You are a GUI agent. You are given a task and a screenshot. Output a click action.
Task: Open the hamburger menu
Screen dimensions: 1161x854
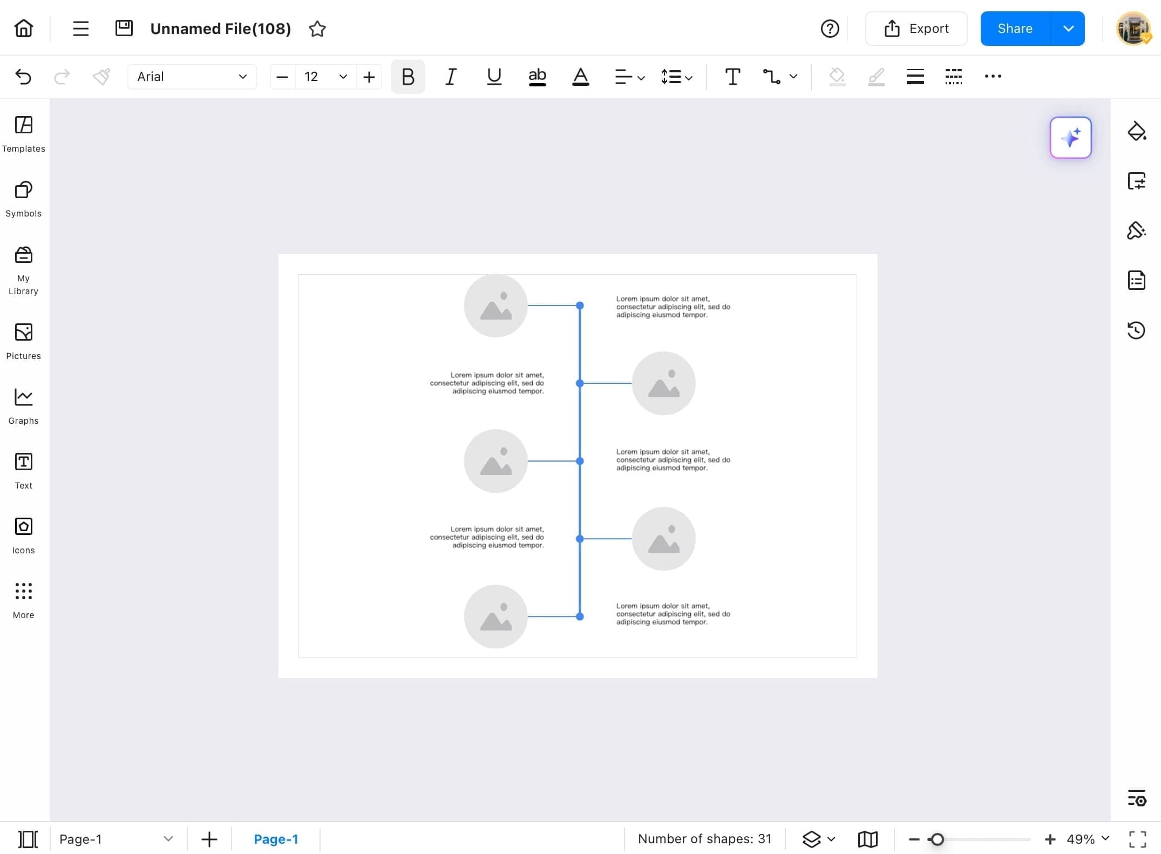click(x=80, y=29)
